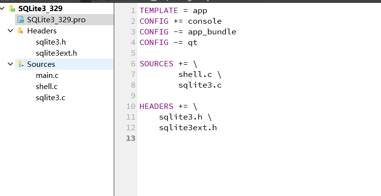Click the SQLite3_329.pro file icon

(x=21, y=20)
